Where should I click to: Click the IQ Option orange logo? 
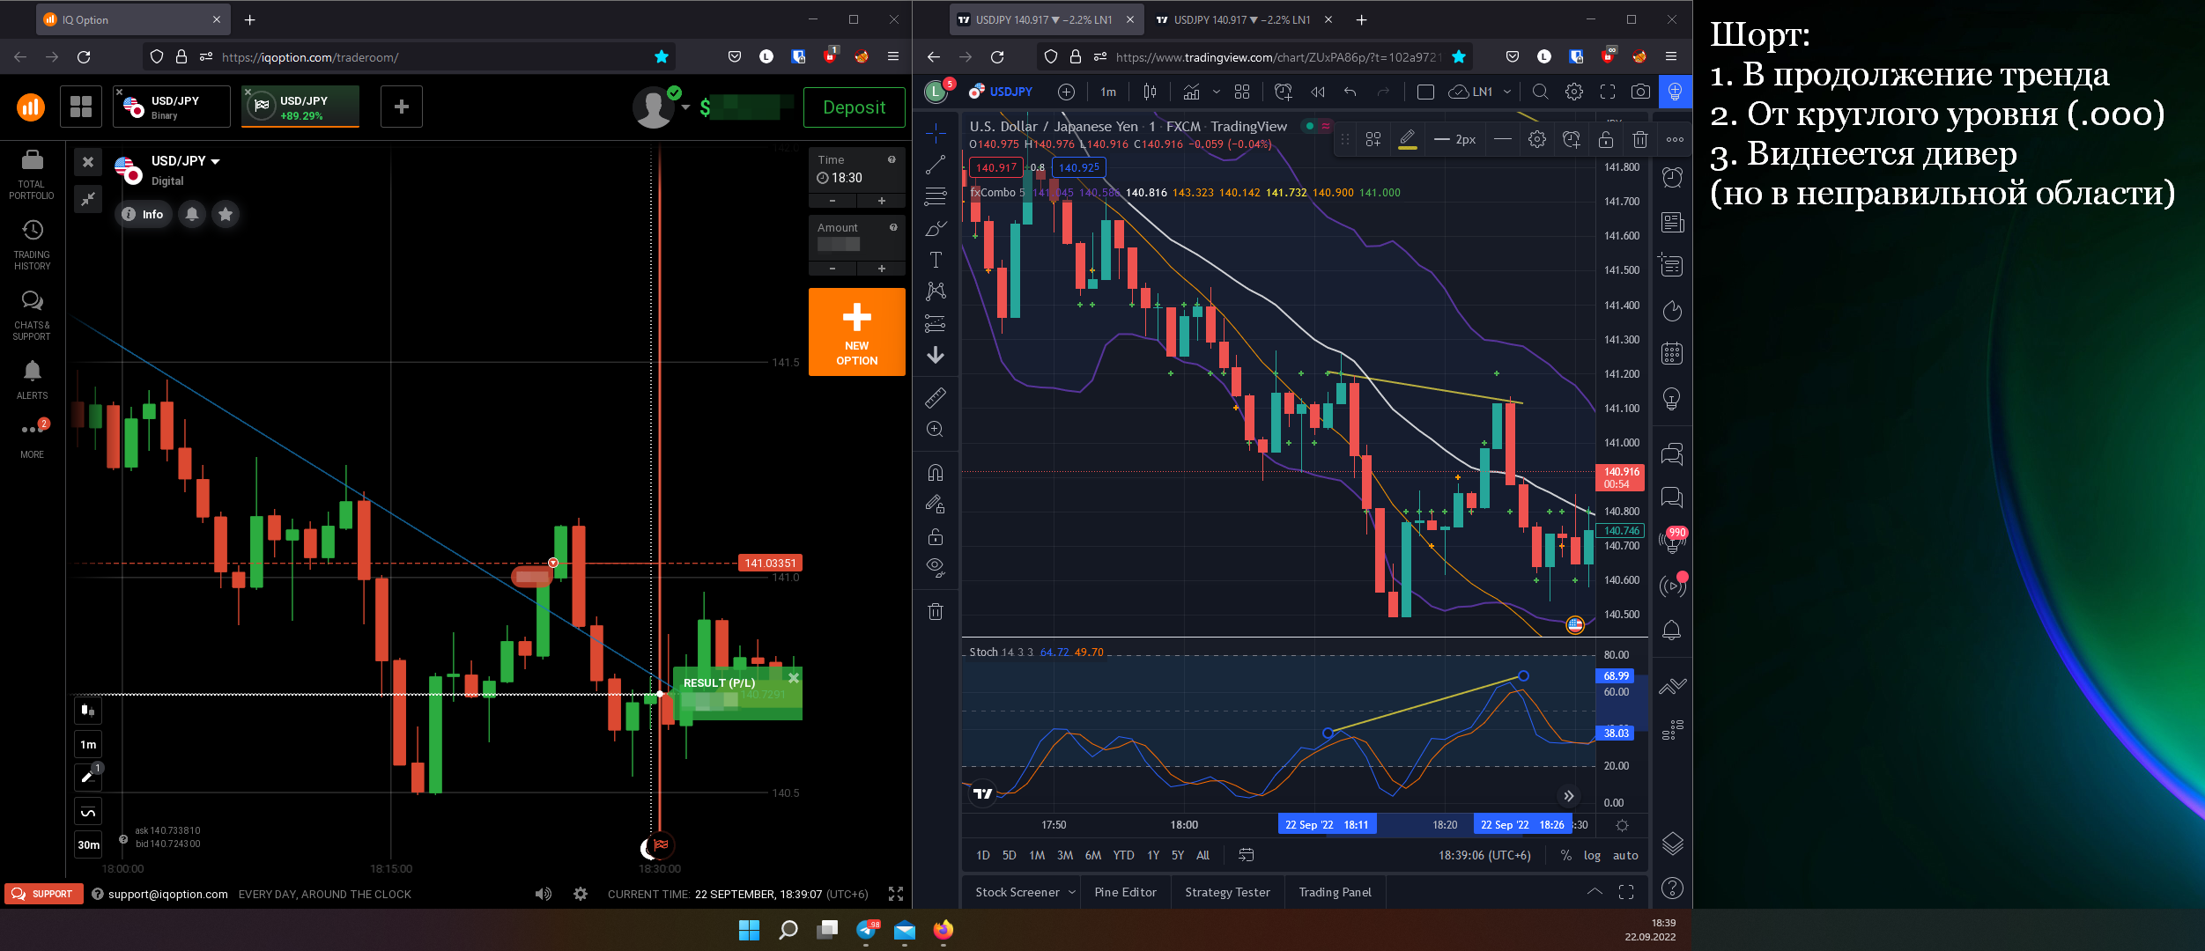coord(31,107)
